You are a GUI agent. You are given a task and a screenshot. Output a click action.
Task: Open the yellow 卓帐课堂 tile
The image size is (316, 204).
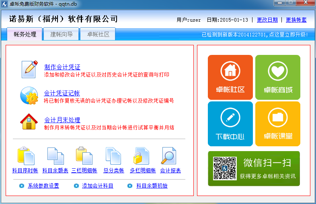pyautogui.click(x=278, y=124)
